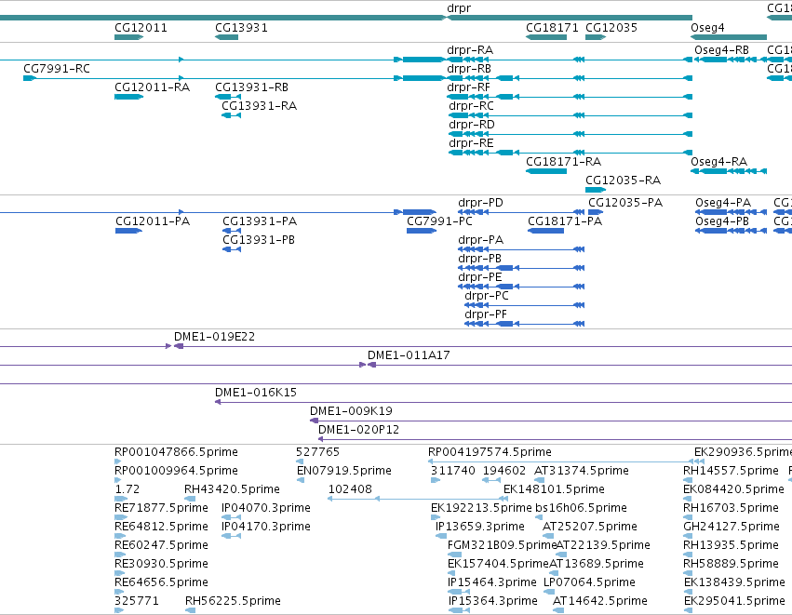
Task: Click the LP07064.5prime EST label
Action: pos(589,582)
